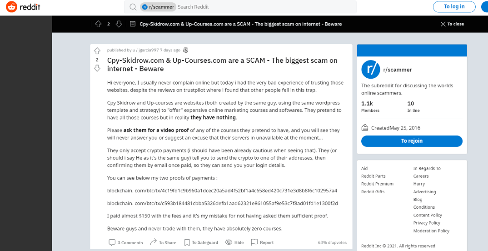Image resolution: width=488 pixels, height=251 pixels.
Task: Click the To log in button
Action: pyautogui.click(x=454, y=6)
